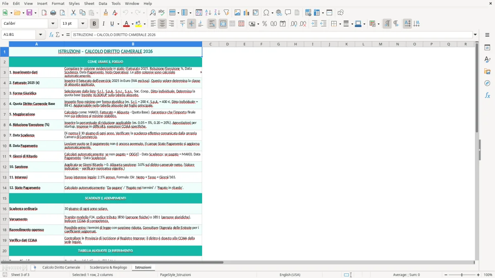This screenshot has height=278, width=495.
Task: Click the Sort Descending icon
Action: click(217, 13)
